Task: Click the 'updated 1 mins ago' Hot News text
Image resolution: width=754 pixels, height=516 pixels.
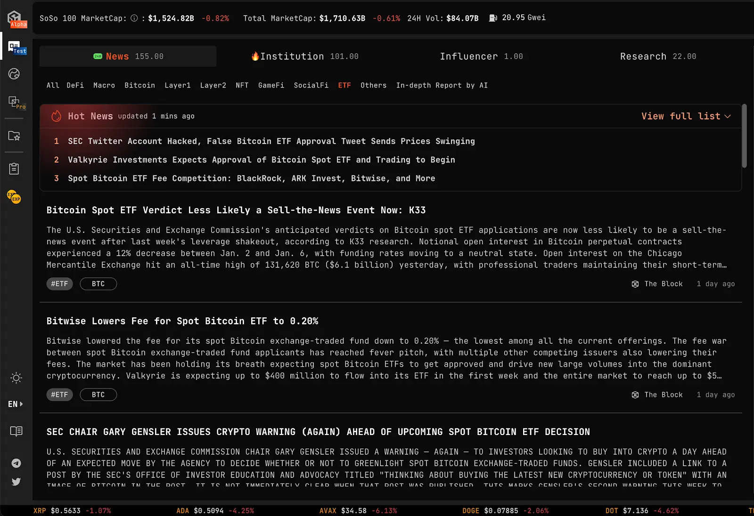Action: [156, 116]
